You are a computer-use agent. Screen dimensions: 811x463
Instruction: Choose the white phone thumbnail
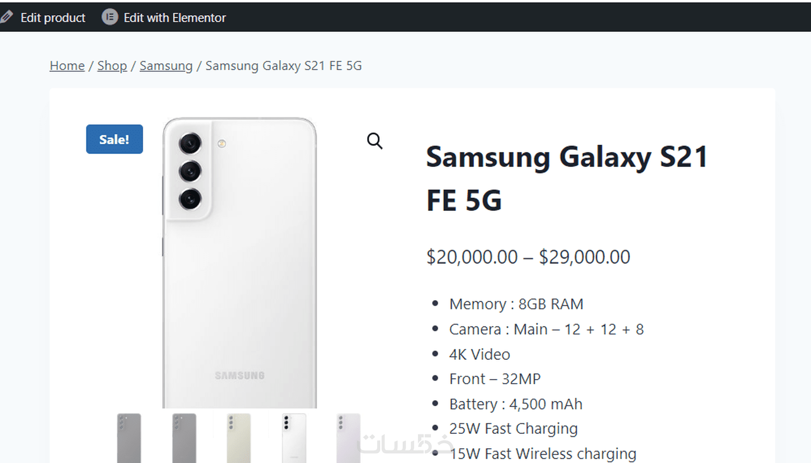coord(294,438)
